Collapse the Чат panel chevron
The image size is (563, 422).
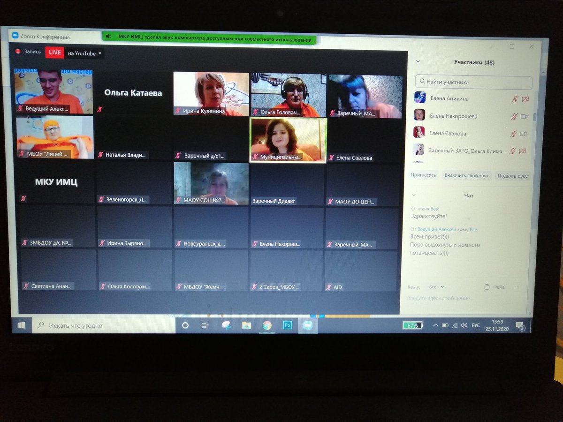(414, 195)
